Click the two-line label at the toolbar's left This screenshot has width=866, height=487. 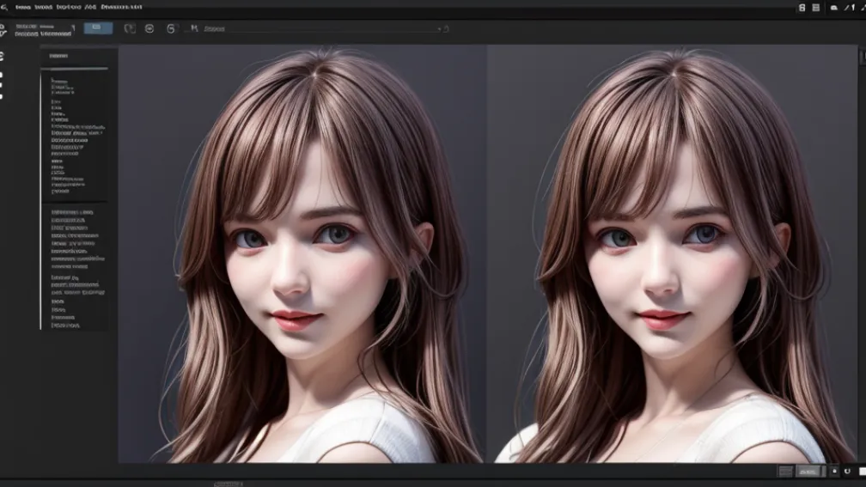pyautogui.click(x=43, y=30)
